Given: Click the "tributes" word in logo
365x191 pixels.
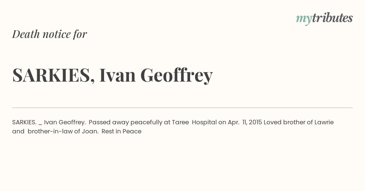Looking at the screenshot, I should tap(332, 18).
